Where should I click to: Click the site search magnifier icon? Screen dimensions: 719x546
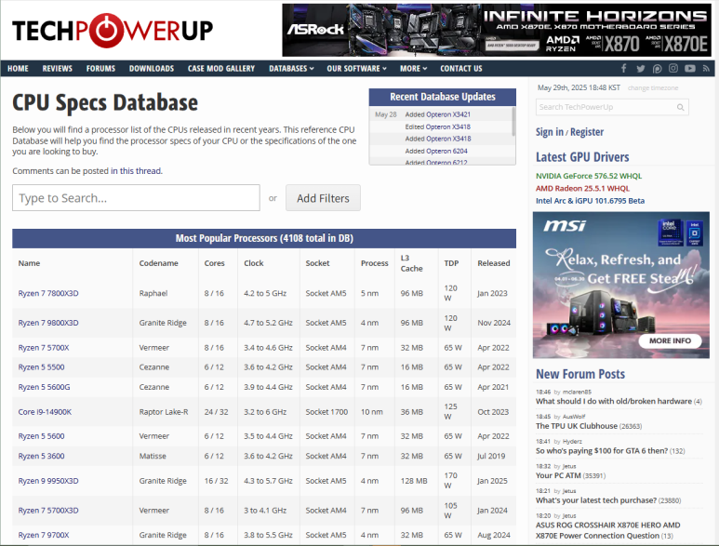[x=681, y=107]
